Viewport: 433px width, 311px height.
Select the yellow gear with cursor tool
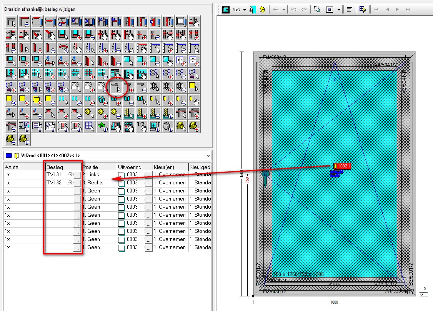coord(90,113)
